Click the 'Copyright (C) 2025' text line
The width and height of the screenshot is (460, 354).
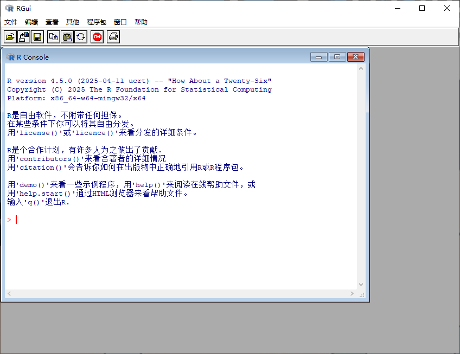point(139,89)
